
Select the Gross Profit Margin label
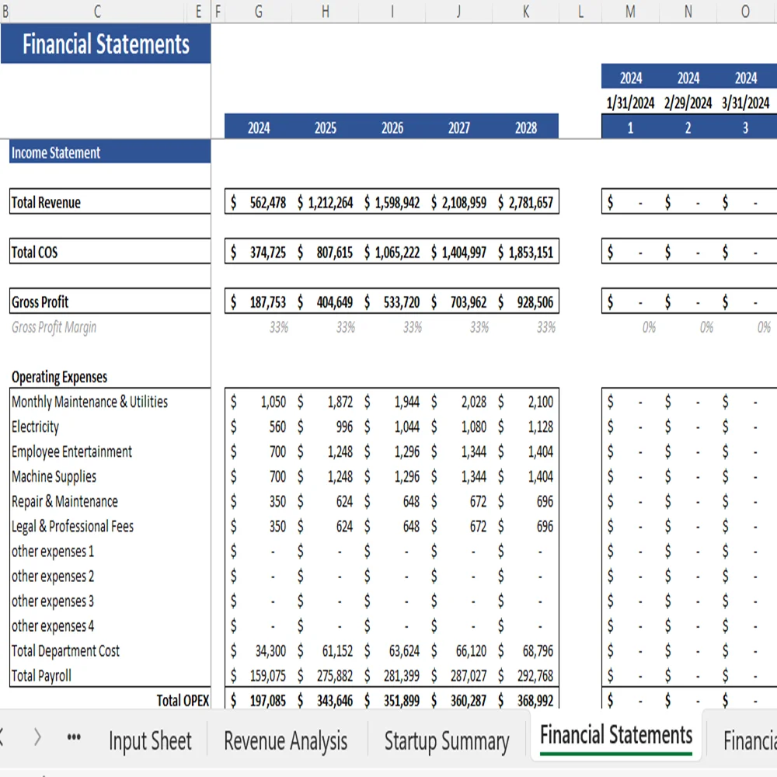tap(54, 327)
